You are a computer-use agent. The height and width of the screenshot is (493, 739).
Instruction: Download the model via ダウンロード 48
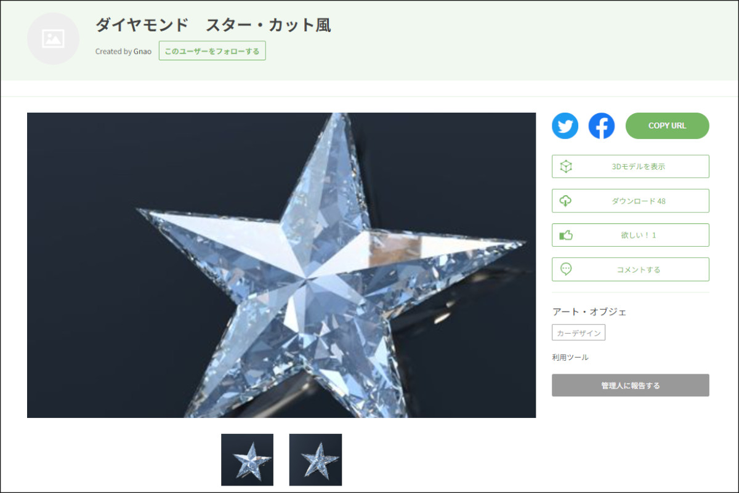tap(631, 201)
